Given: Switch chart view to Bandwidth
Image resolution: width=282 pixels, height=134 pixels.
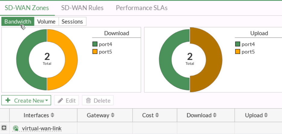Looking at the screenshot, I should pos(18,22).
